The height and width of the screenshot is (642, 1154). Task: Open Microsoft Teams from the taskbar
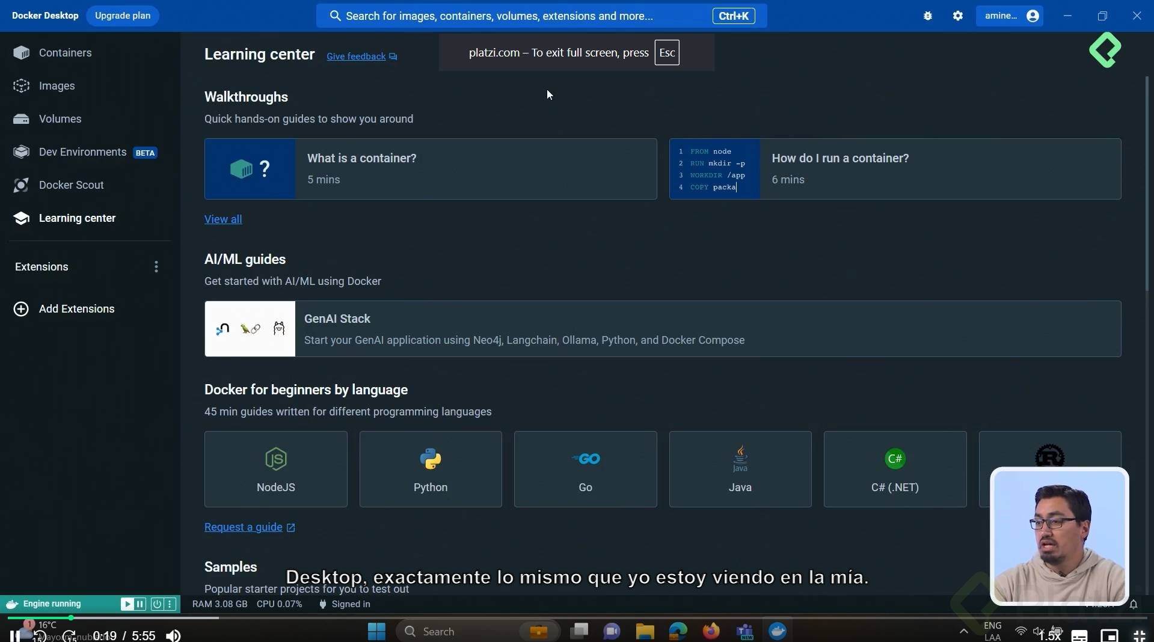click(x=745, y=631)
